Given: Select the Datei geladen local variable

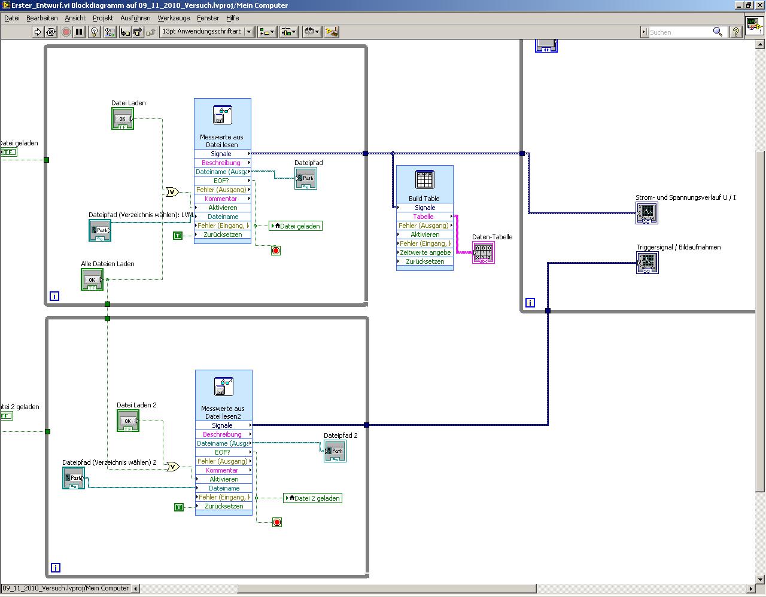Looking at the screenshot, I should (x=296, y=226).
